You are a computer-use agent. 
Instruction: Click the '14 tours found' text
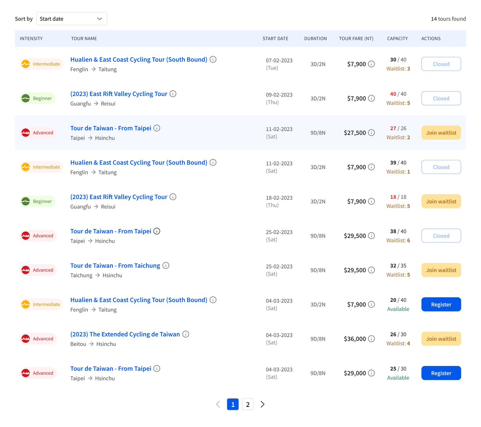pos(448,19)
